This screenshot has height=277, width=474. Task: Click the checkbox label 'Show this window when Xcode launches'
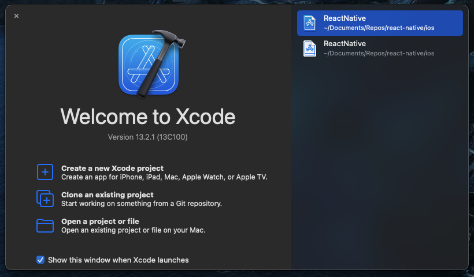point(118,260)
